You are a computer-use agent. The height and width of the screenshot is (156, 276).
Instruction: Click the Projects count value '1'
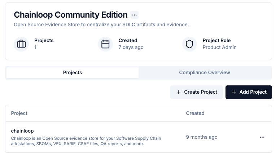coord(35,47)
